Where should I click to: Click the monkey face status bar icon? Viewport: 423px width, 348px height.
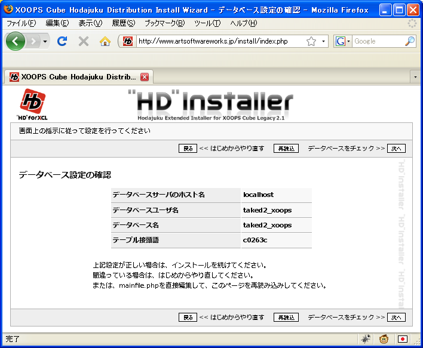pyautogui.click(x=384, y=339)
